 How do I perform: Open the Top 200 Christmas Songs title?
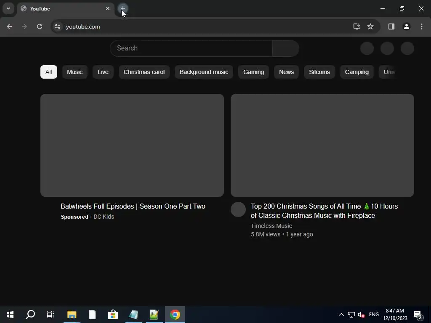click(x=325, y=211)
